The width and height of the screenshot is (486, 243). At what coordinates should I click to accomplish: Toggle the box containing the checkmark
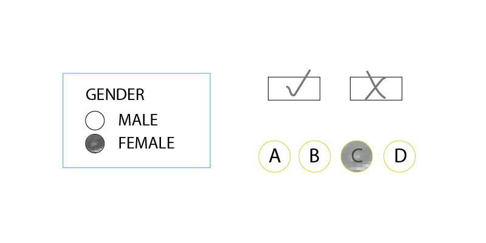294,88
